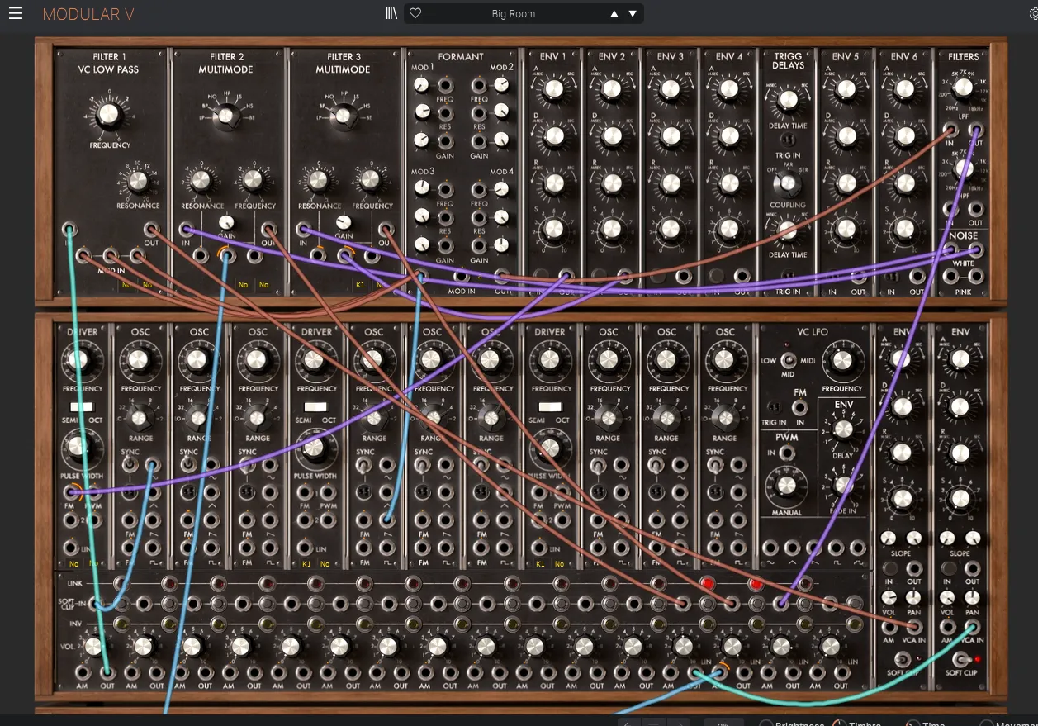Click the Filter 3 IN jack
The image size is (1038, 726).
pyautogui.click(x=303, y=230)
